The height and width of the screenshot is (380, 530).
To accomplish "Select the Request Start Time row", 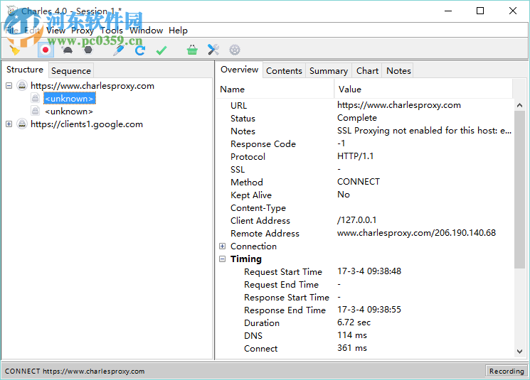I will 365,271.
